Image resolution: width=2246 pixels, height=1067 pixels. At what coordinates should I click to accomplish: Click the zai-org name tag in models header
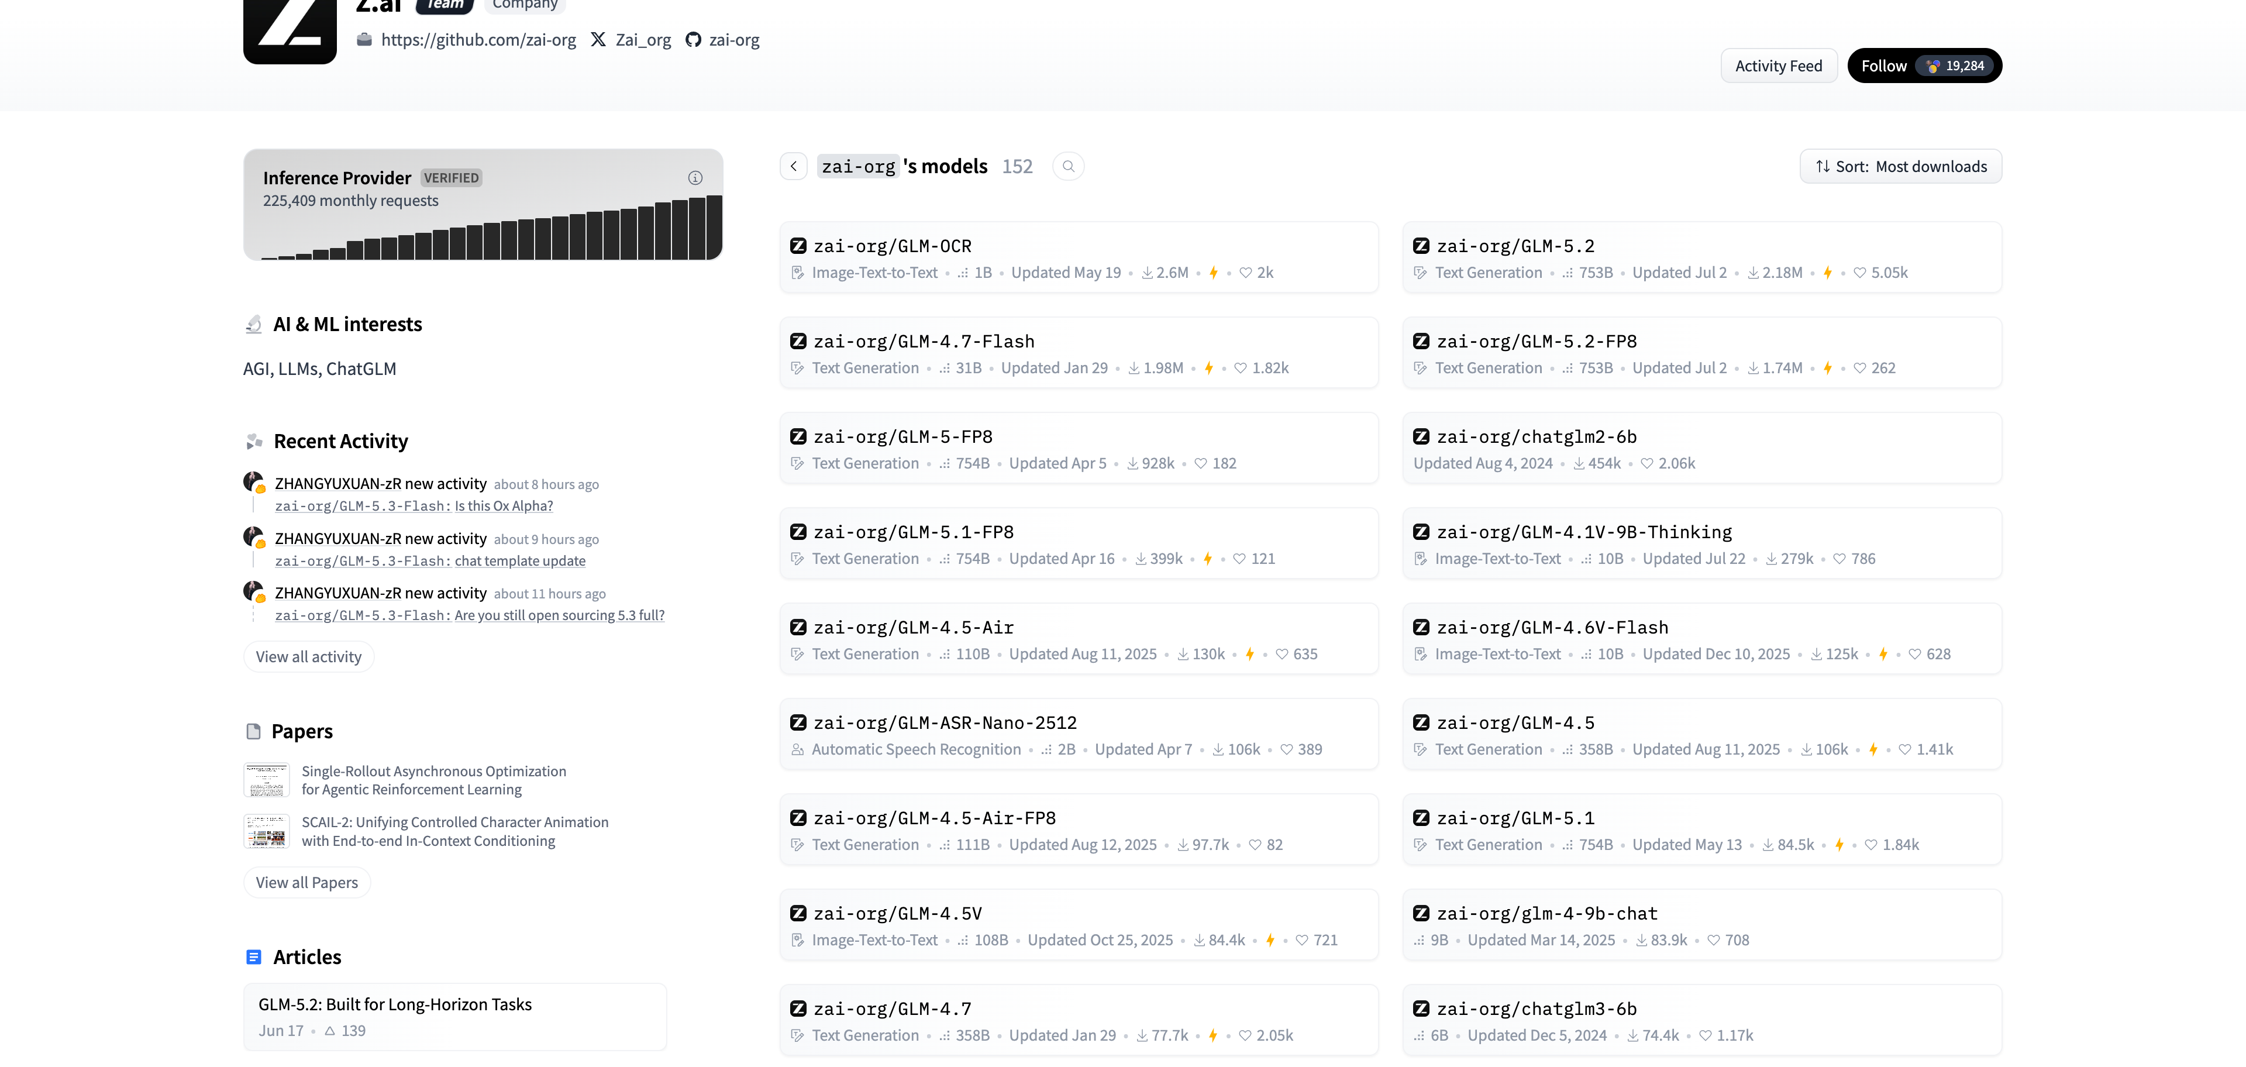pos(858,167)
